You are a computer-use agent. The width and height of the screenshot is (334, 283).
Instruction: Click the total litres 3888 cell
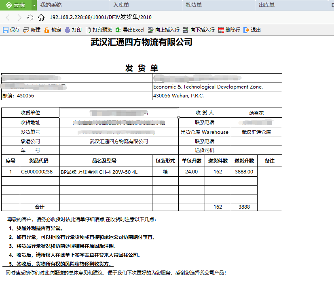[x=244, y=207]
